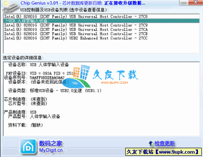Click the serial number 5&&FF9BDDE&&0&&2
This screenshot has width=203, height=157.
click(47, 77)
